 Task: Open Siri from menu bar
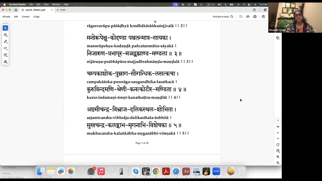tap(255, 4)
